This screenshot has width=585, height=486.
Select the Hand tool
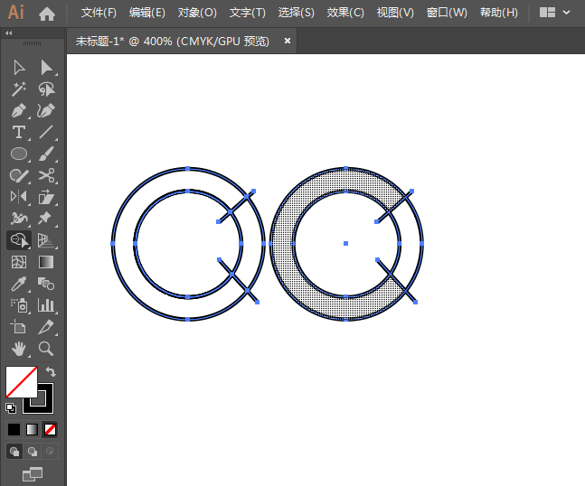pyautogui.click(x=19, y=349)
